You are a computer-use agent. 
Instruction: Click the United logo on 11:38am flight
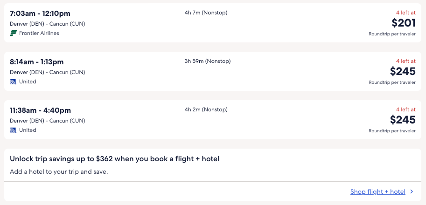click(13, 130)
